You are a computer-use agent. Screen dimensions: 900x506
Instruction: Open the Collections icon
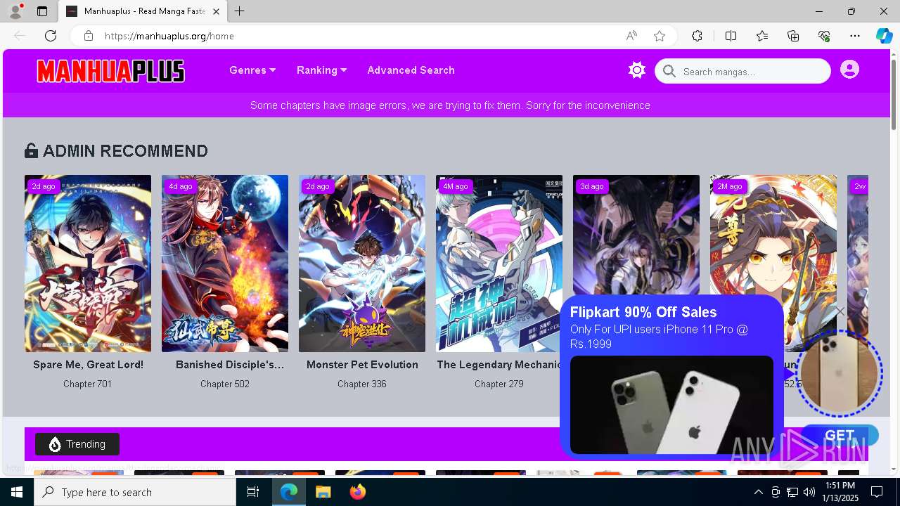coord(793,36)
